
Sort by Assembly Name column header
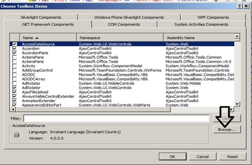pos(199,38)
